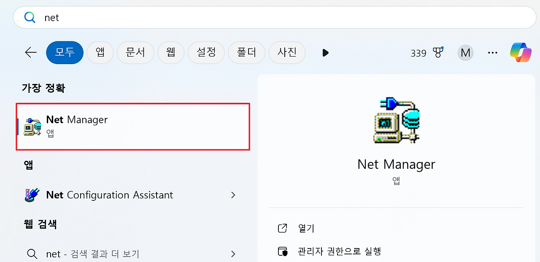The height and width of the screenshot is (262, 540).
Task: Click the search box containing "net"
Action: click(x=275, y=18)
